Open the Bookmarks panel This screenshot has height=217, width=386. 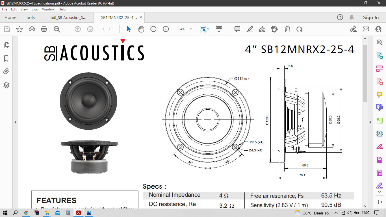pos(6,58)
